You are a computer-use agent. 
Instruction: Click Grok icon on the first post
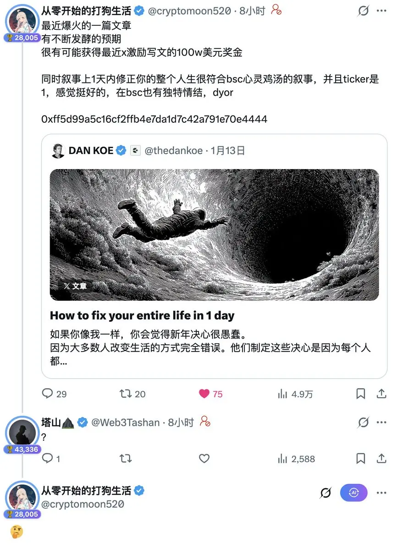pos(363,11)
